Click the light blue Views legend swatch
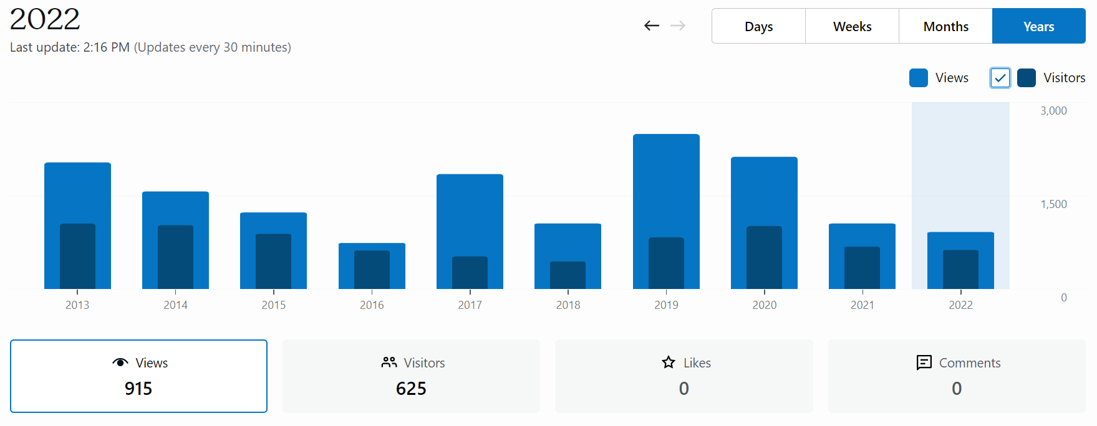The height and width of the screenshot is (426, 1097). click(919, 78)
